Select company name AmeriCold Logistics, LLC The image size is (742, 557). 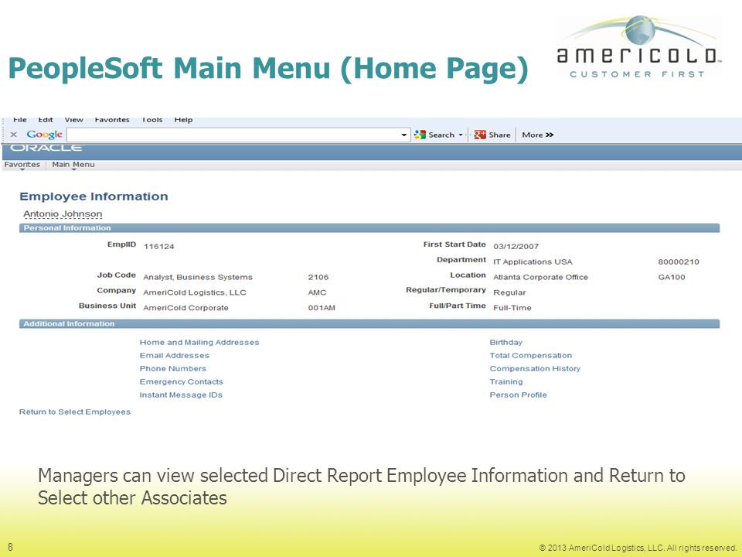click(x=195, y=292)
